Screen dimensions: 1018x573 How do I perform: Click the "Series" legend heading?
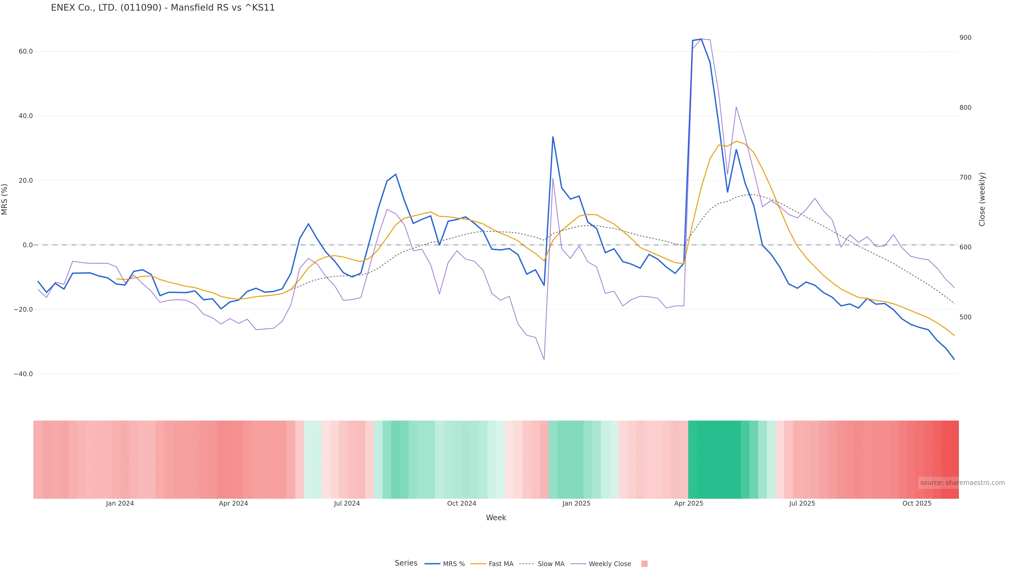[x=406, y=563]
